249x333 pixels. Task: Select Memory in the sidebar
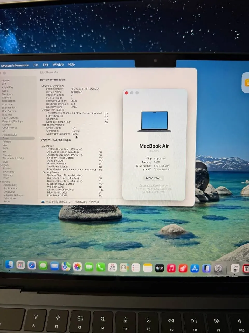click(7, 125)
